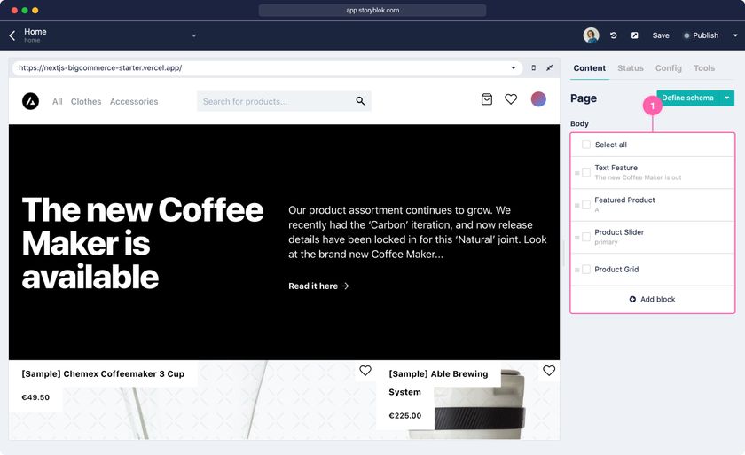The image size is (745, 455).
Task: Go back using the arrow beside Home
Action: [x=12, y=35]
